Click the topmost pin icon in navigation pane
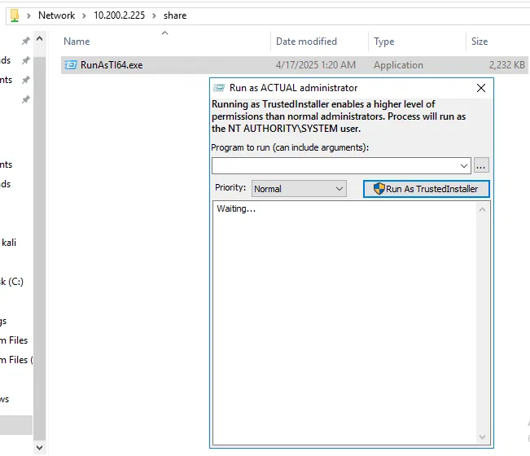 pos(25,42)
